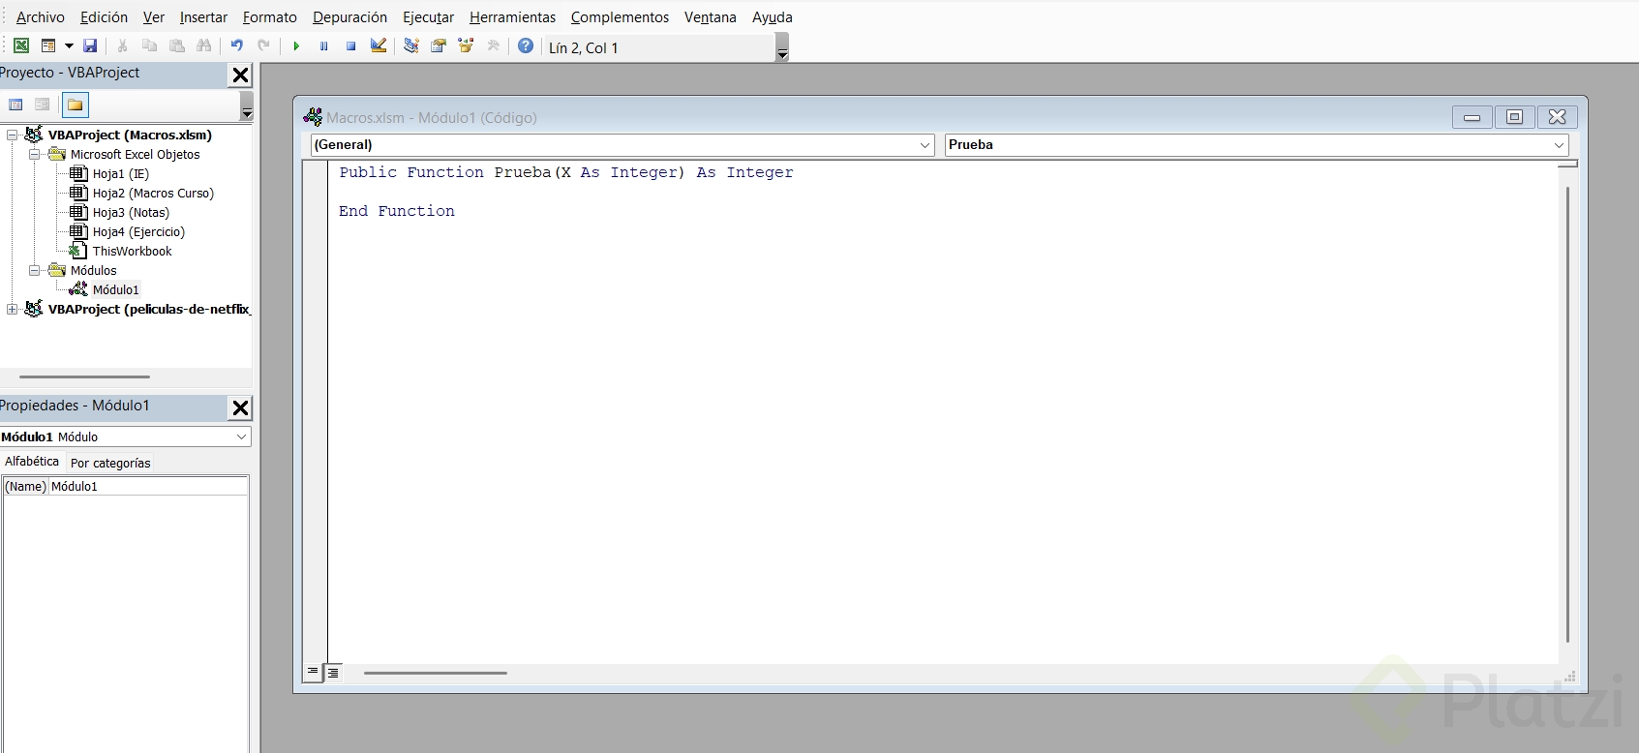Click the Break (pause) toolbar icon
The image size is (1639, 753).
click(x=323, y=45)
